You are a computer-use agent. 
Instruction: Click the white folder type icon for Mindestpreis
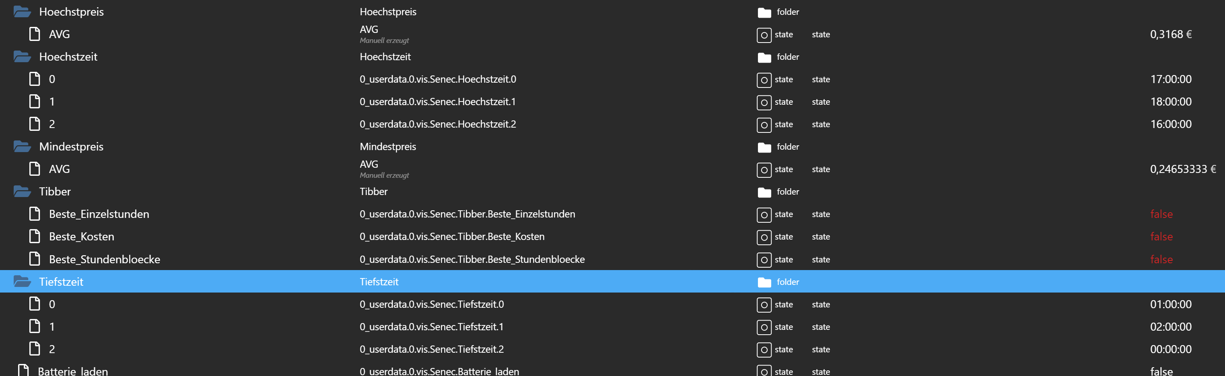764,147
